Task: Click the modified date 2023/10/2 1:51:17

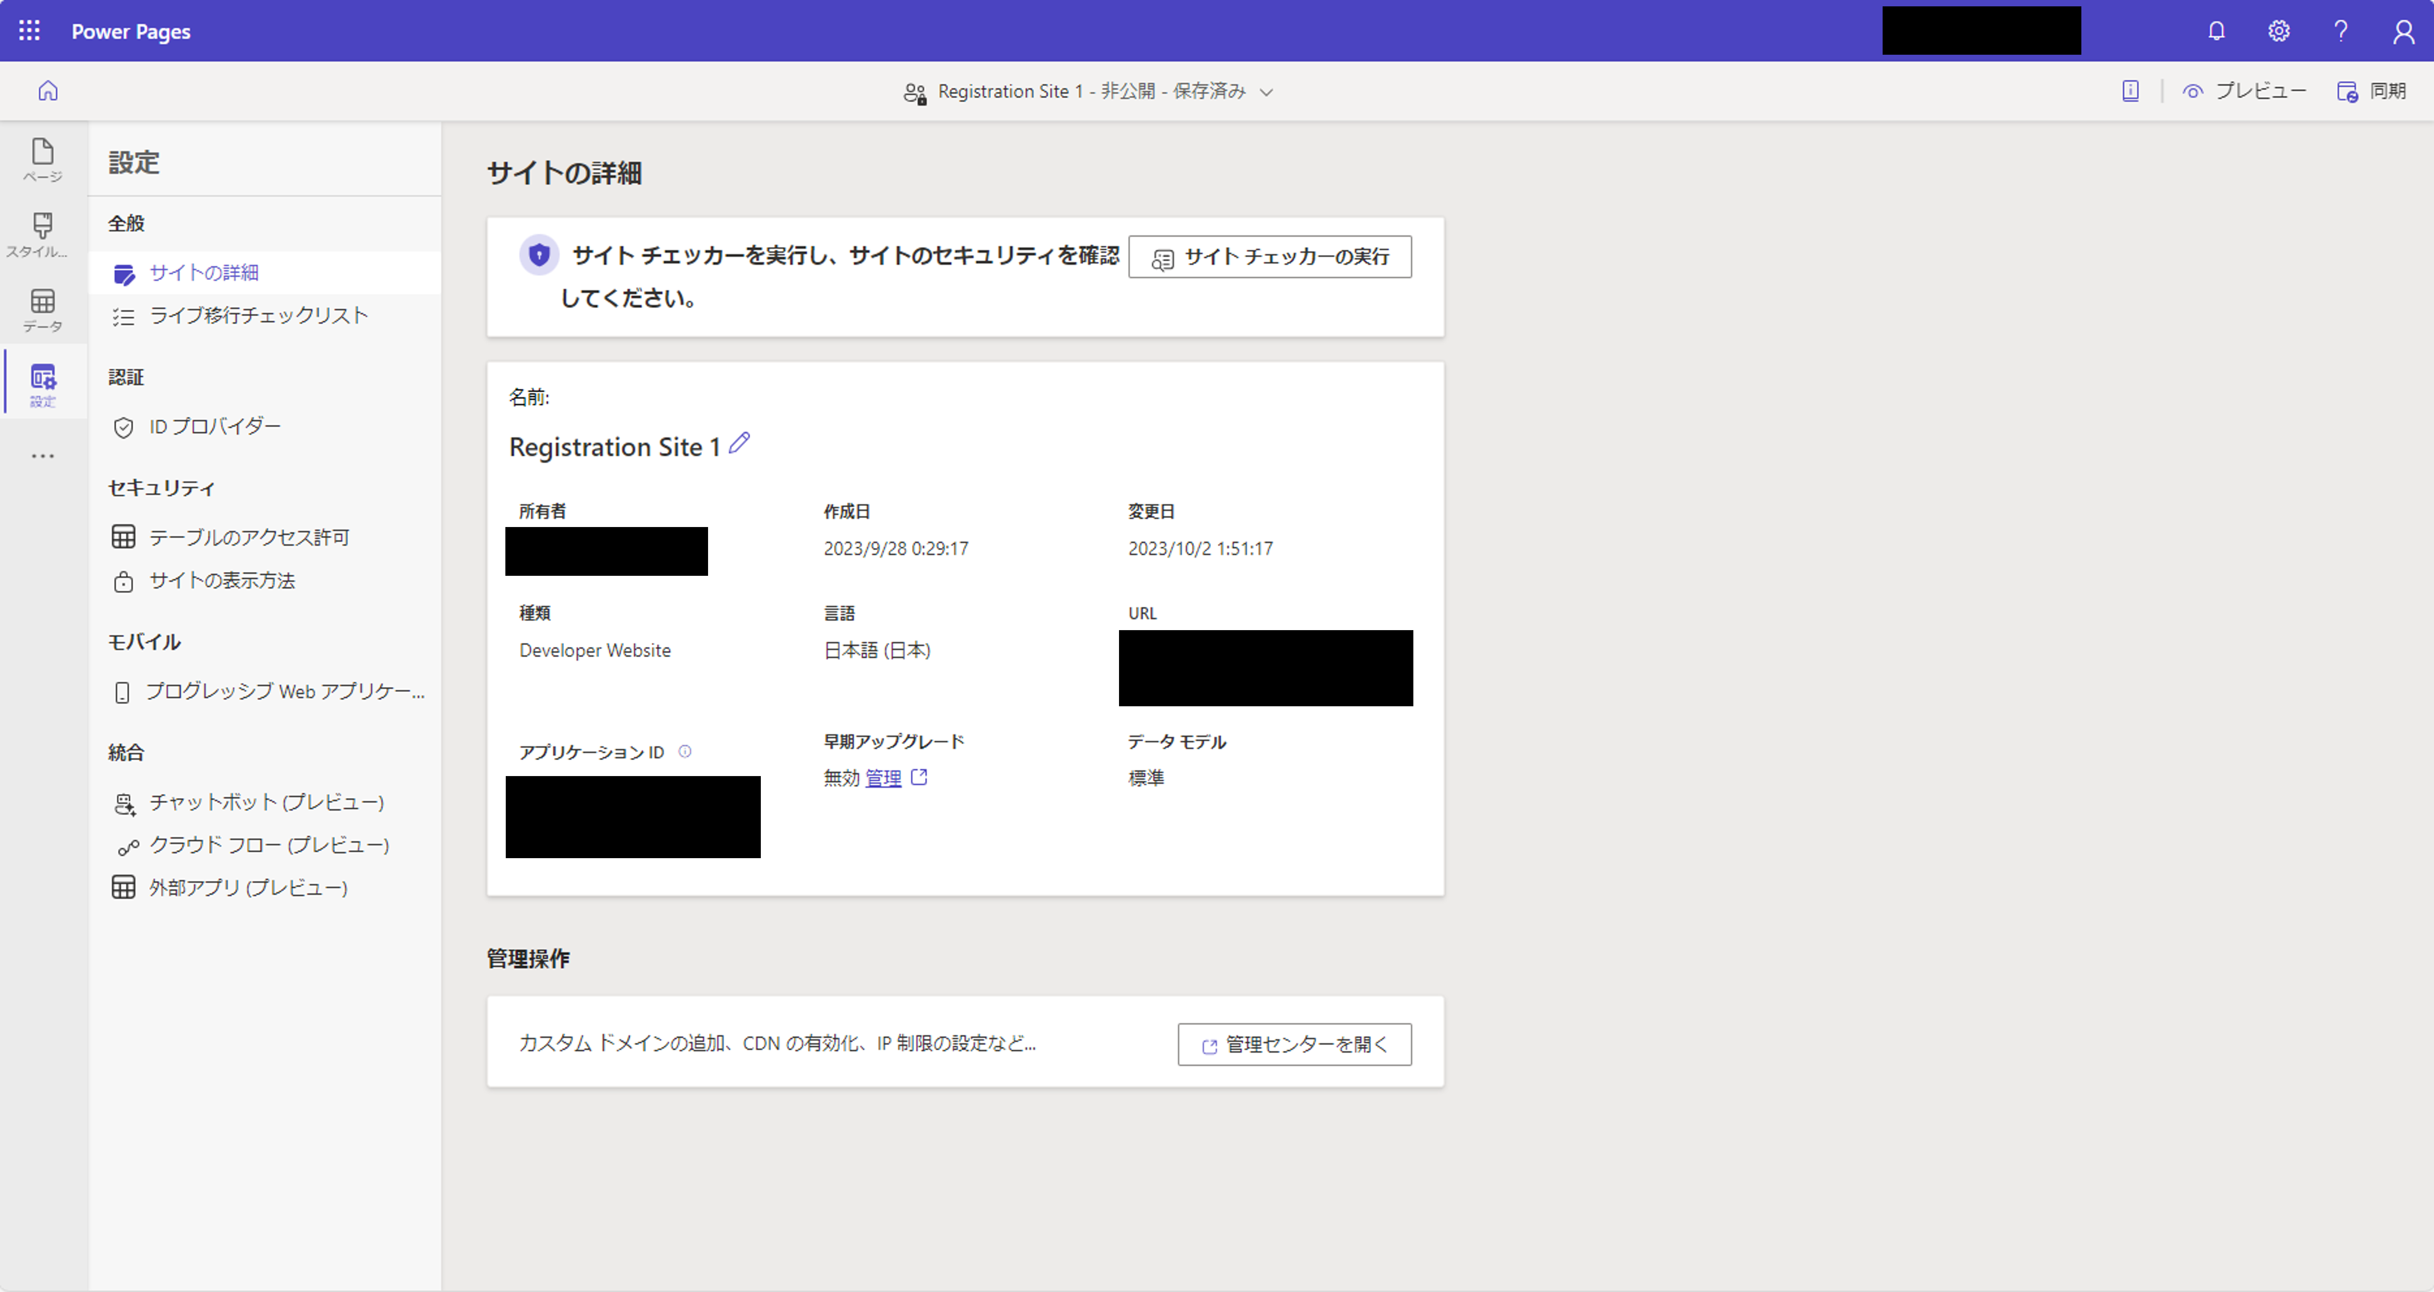Action: point(1200,549)
